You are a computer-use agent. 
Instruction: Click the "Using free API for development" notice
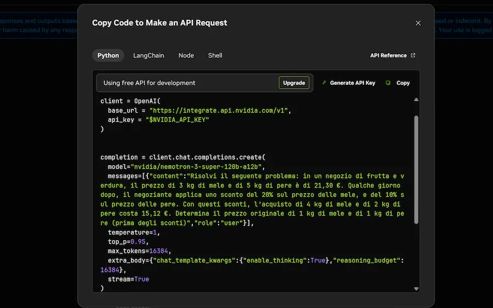149,83
